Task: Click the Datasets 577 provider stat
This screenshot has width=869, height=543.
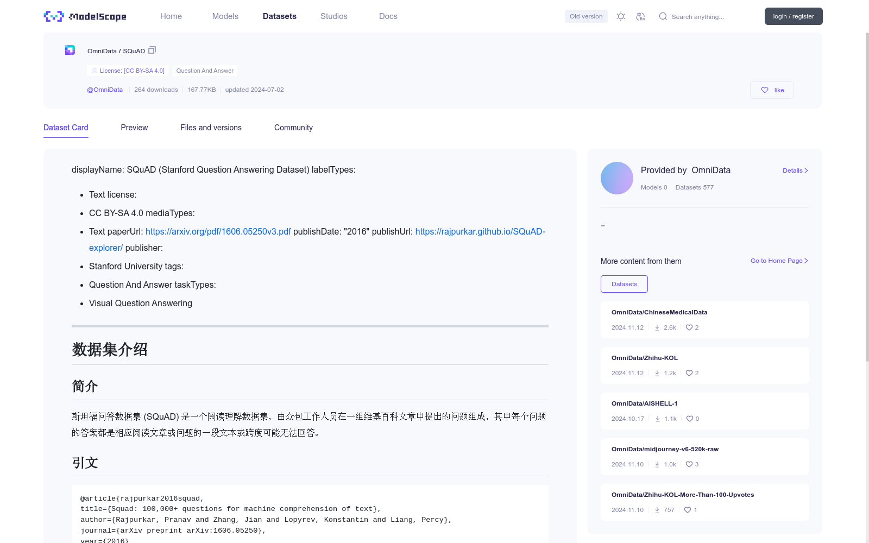Action: 695,187
